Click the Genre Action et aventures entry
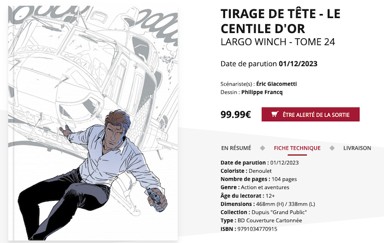 254,187
